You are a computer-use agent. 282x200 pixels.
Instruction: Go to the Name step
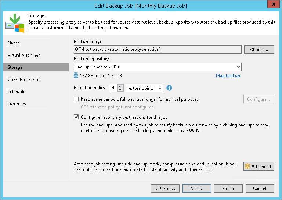[14, 43]
